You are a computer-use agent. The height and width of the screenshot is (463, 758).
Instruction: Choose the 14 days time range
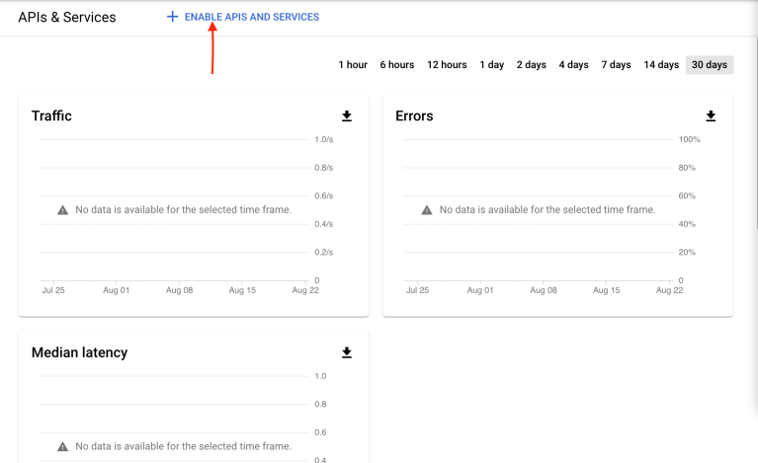pyautogui.click(x=661, y=65)
